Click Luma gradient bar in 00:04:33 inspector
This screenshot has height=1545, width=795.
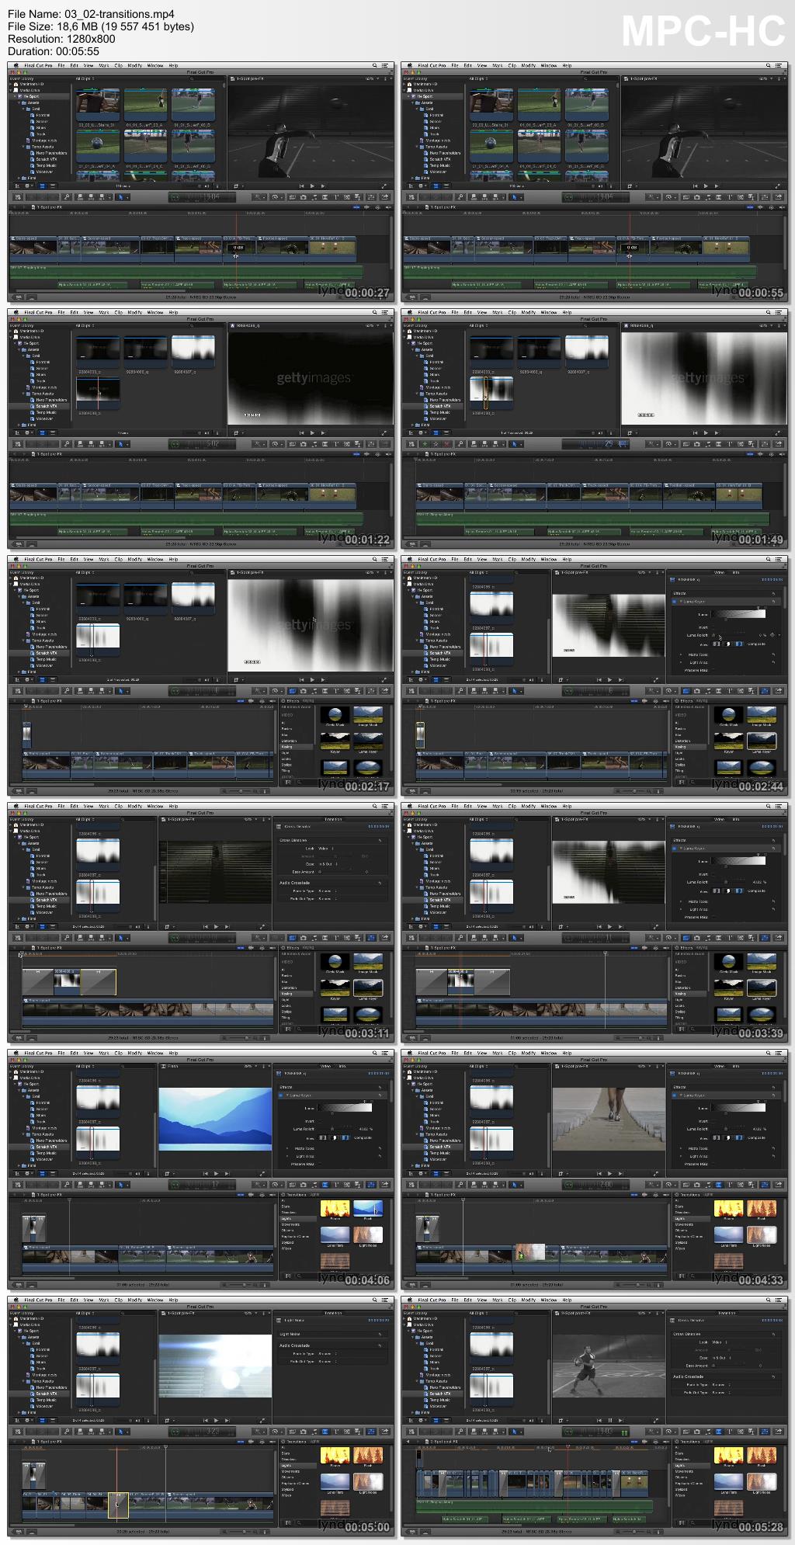pyautogui.click(x=738, y=1108)
